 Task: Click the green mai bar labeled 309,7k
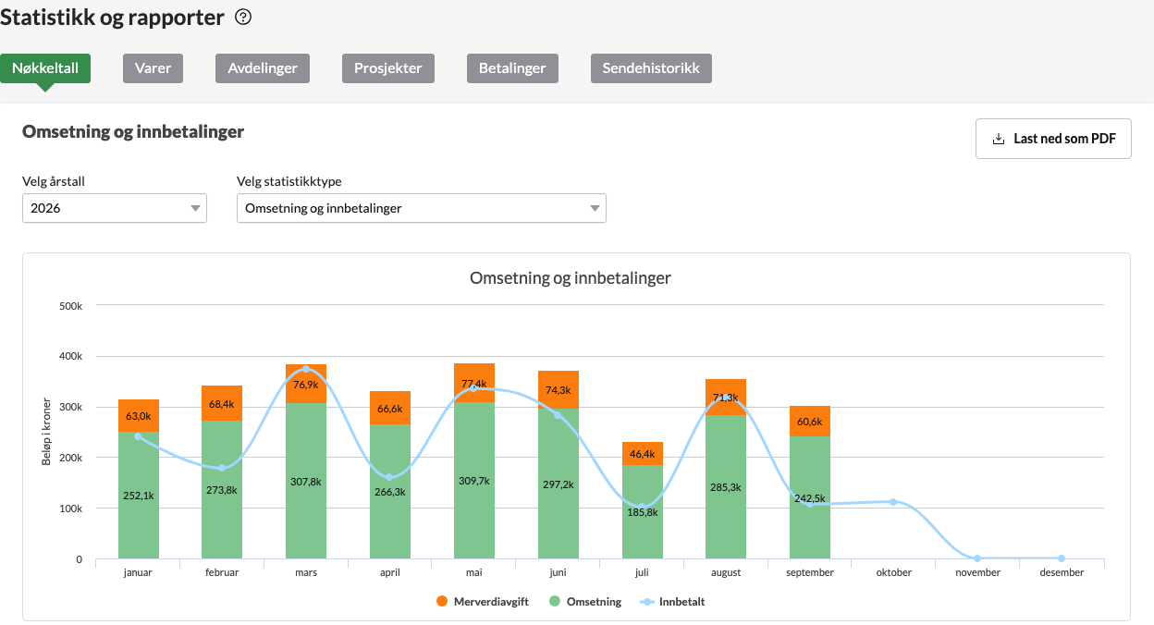474,481
